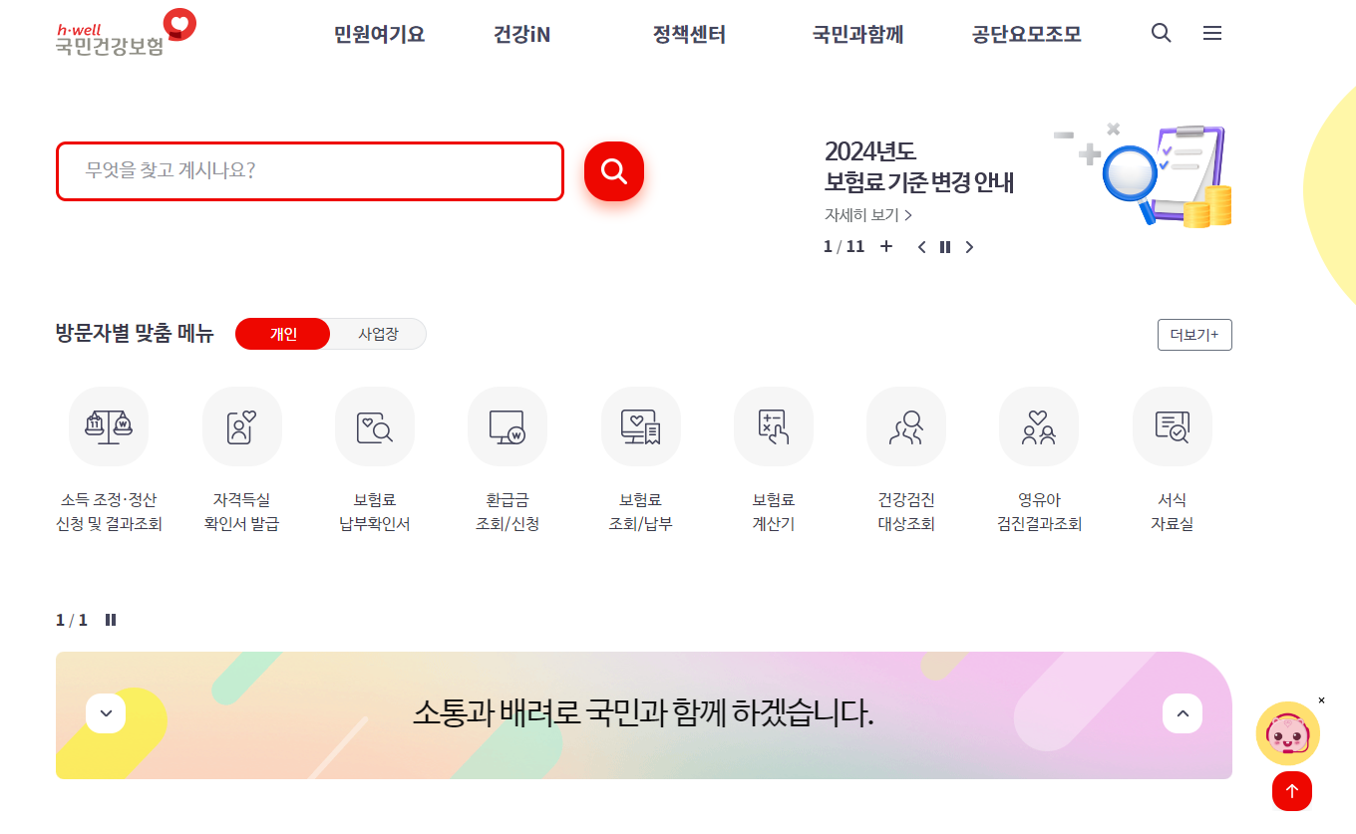Open the chatbot character icon
Viewport: 1356px width, 834px height.
(1287, 732)
